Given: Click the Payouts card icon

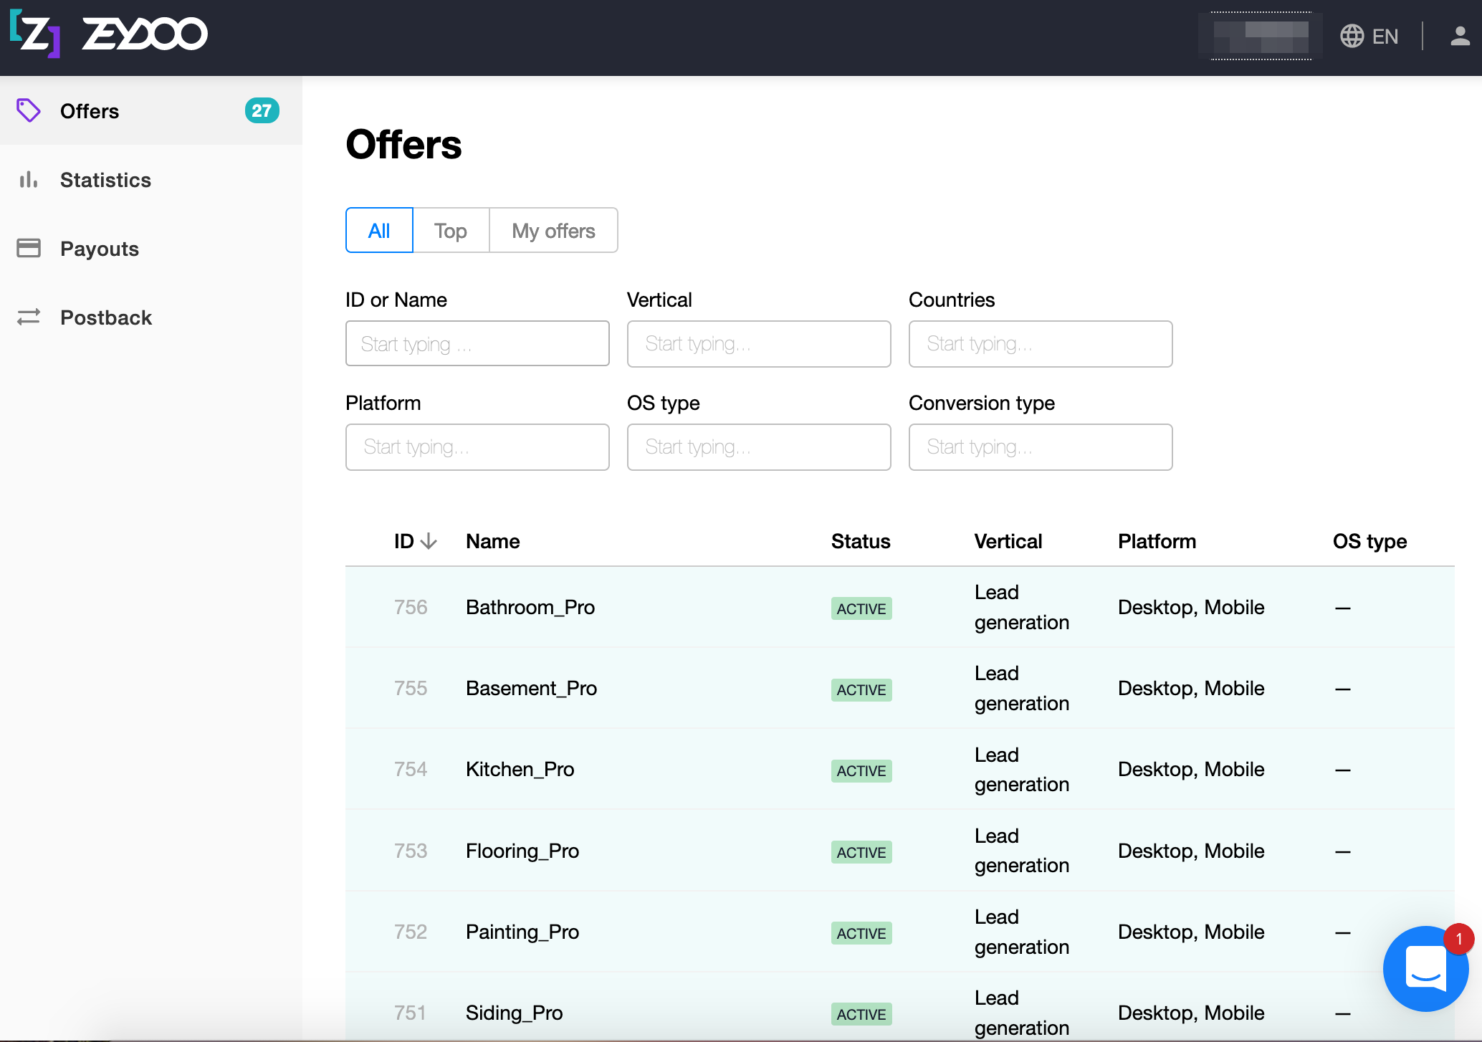Looking at the screenshot, I should pos(29,249).
